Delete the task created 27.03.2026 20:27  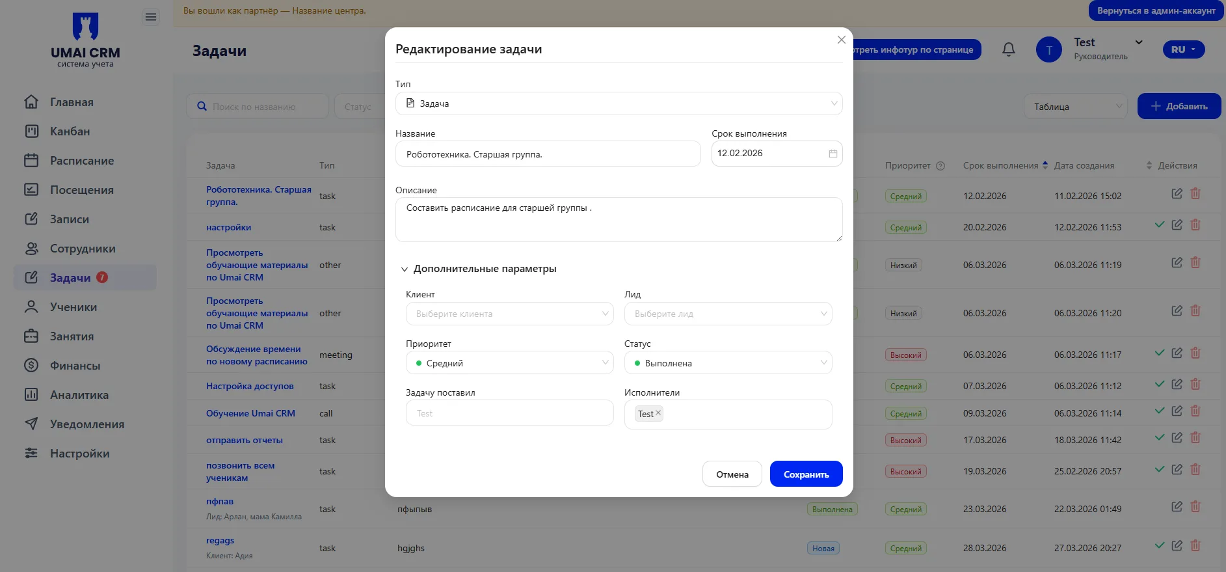pos(1195,546)
